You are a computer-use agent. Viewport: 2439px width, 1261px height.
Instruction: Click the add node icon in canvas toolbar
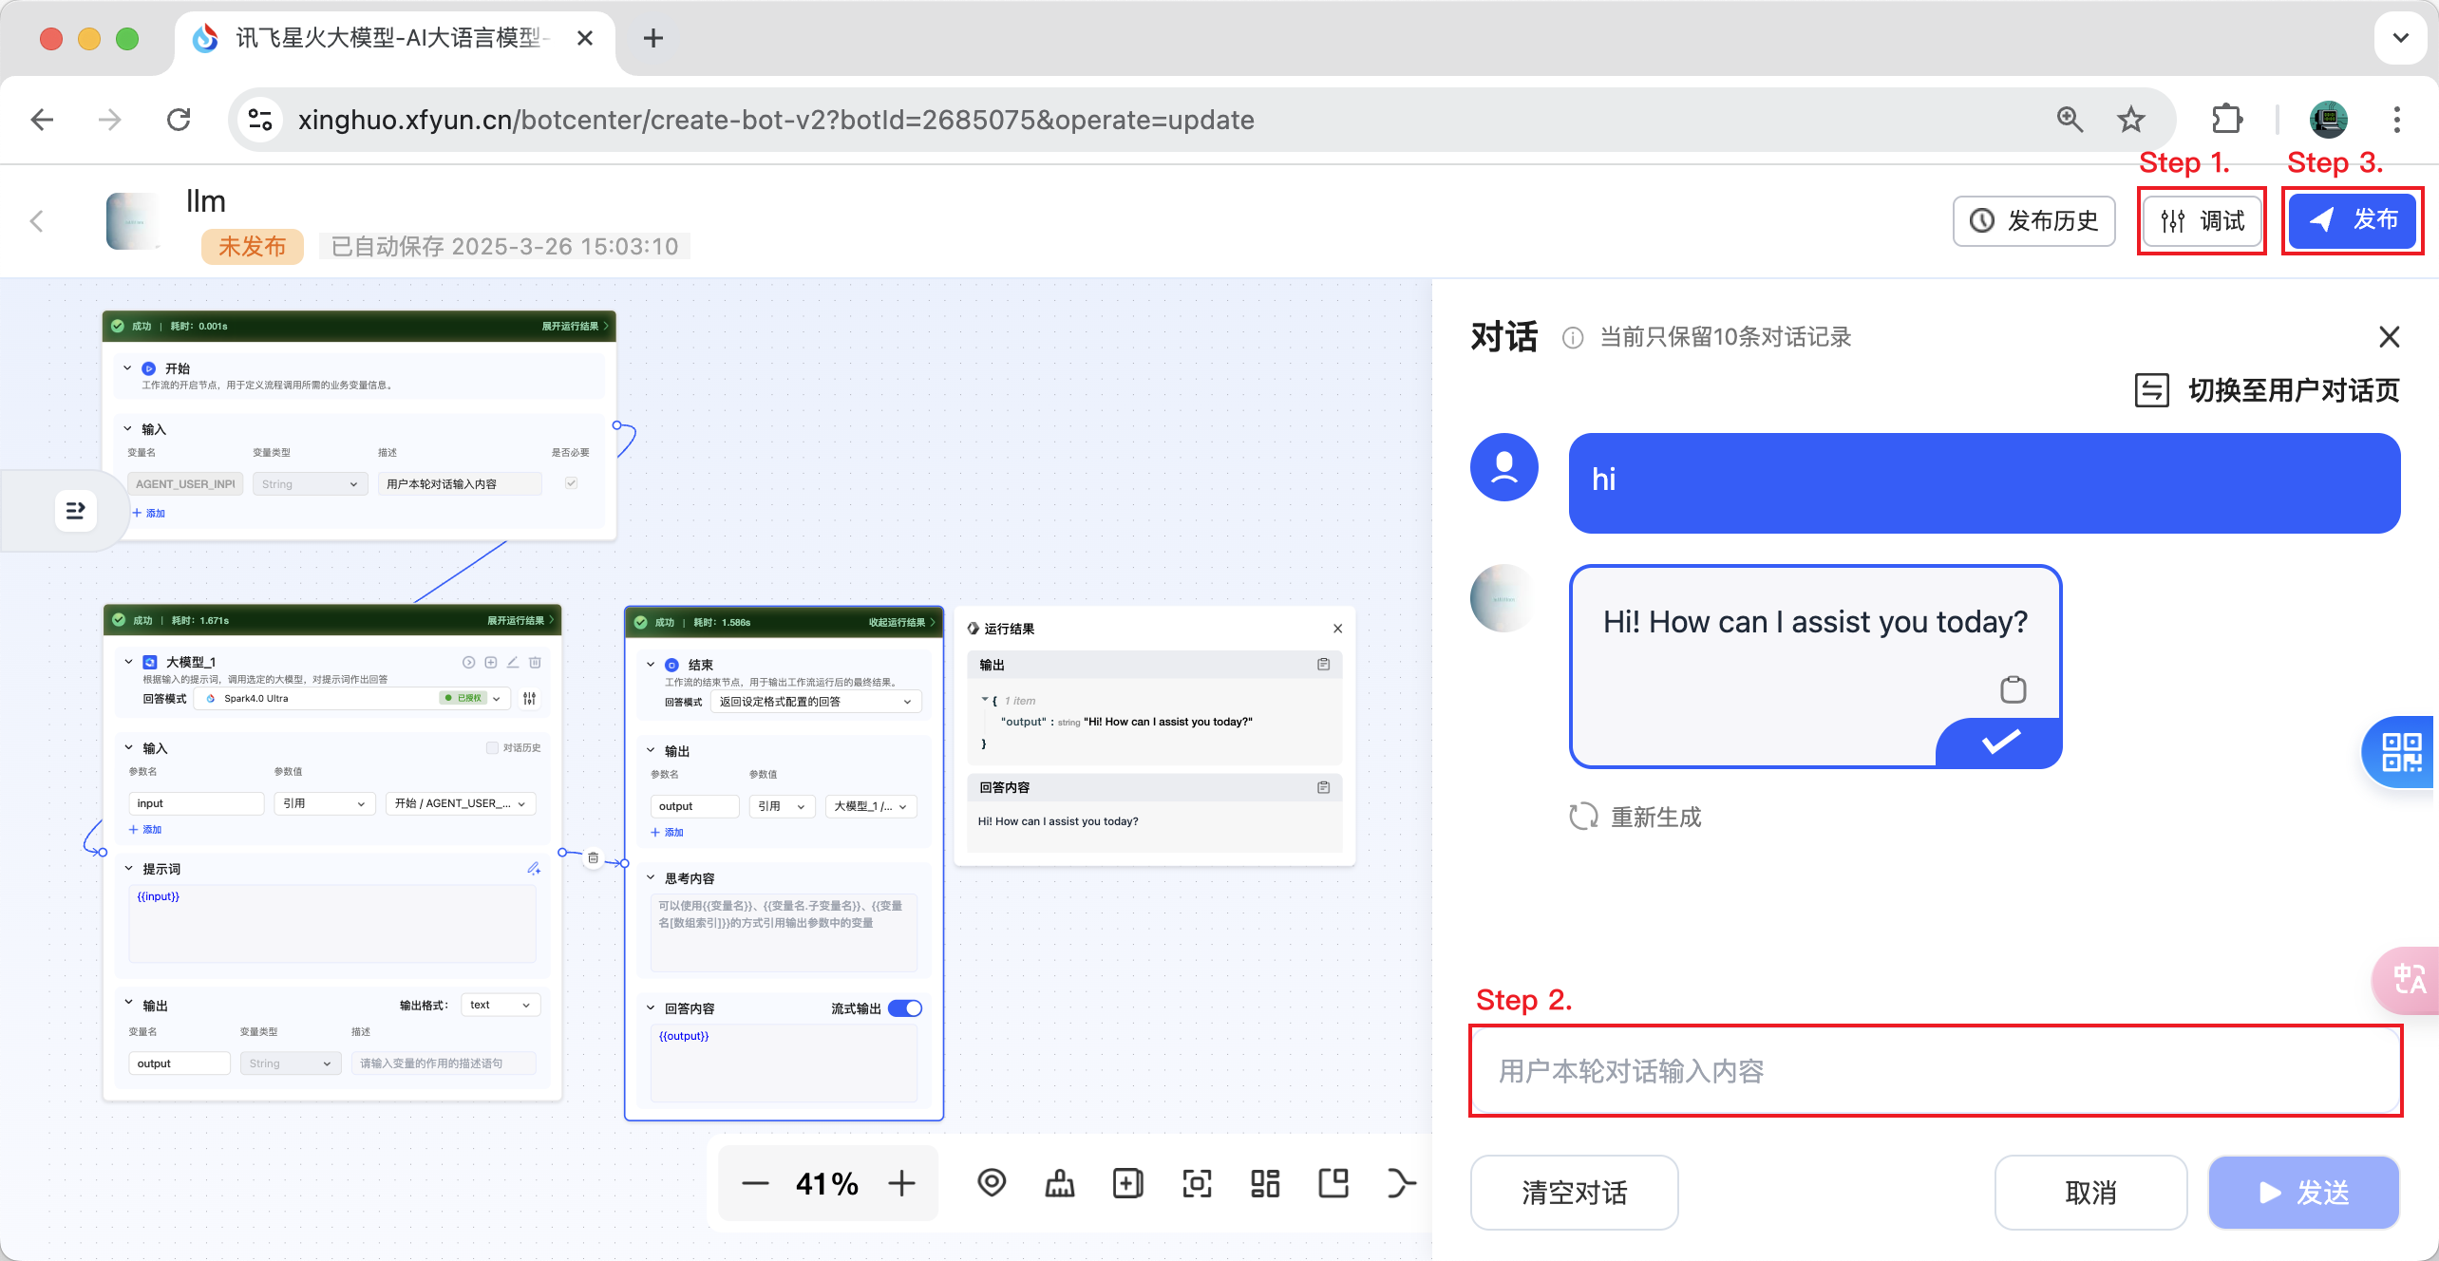tap(1127, 1183)
